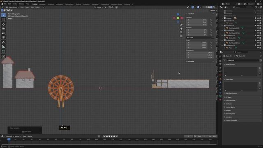This screenshot has width=263, height=148.
Task: Open the Physics properties tab icon
Action: click(220, 89)
